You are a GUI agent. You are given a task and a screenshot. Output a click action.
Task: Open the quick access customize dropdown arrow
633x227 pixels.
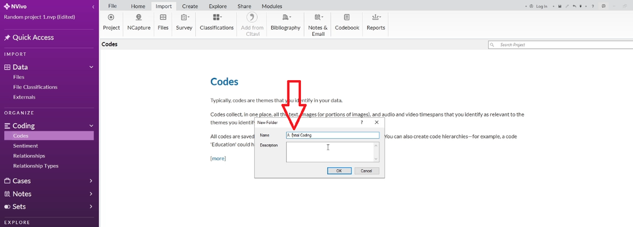[x=580, y=6]
